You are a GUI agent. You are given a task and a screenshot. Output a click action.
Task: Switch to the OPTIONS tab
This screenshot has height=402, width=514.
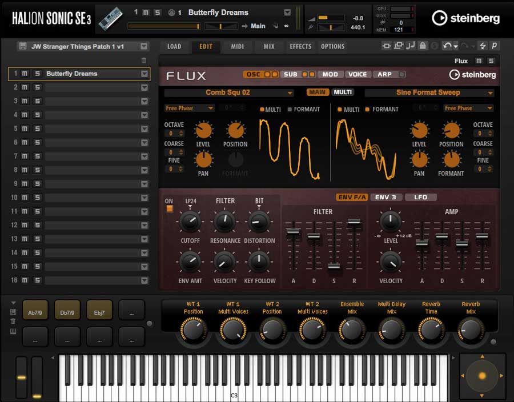pos(333,46)
